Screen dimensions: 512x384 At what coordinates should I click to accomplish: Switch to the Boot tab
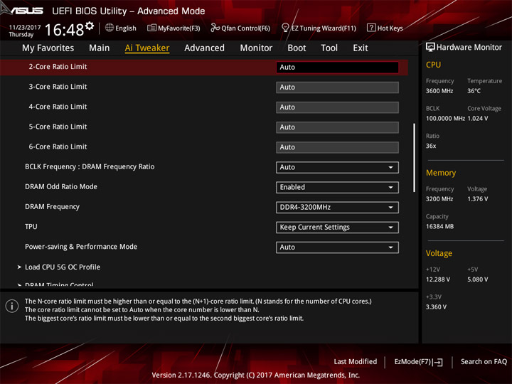(x=297, y=48)
